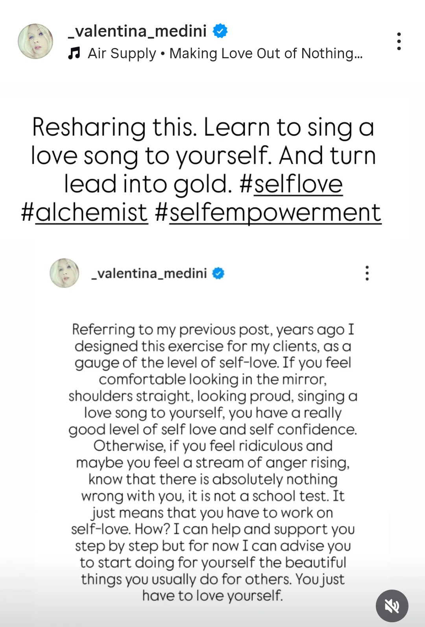Unmute the audio with the speaker icon
This screenshot has height=627, width=425.
[392, 606]
